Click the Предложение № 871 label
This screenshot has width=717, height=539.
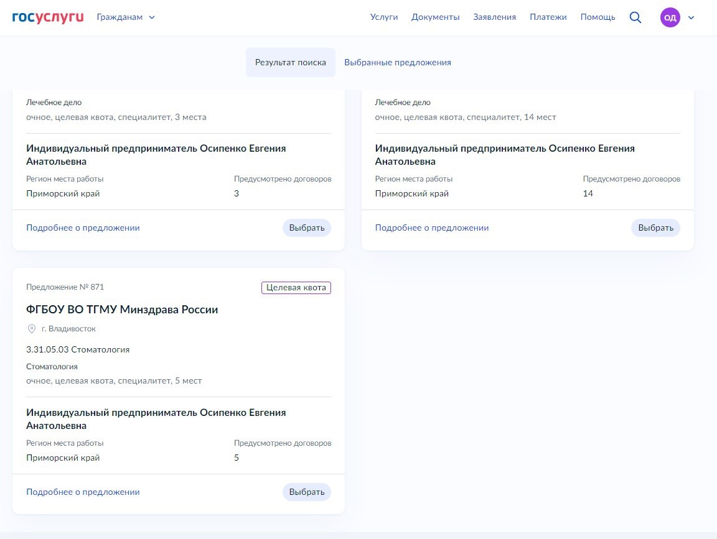coord(65,287)
